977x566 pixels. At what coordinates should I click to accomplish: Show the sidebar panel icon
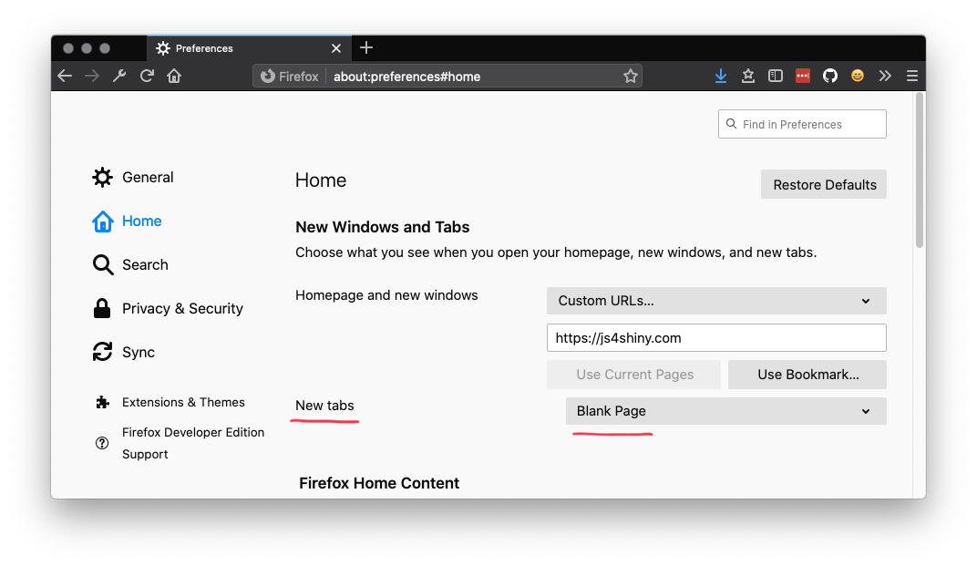(775, 76)
